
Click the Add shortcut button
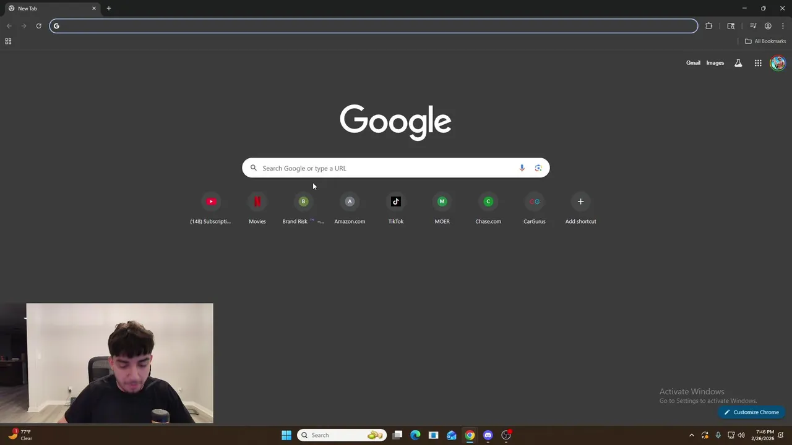pyautogui.click(x=580, y=209)
